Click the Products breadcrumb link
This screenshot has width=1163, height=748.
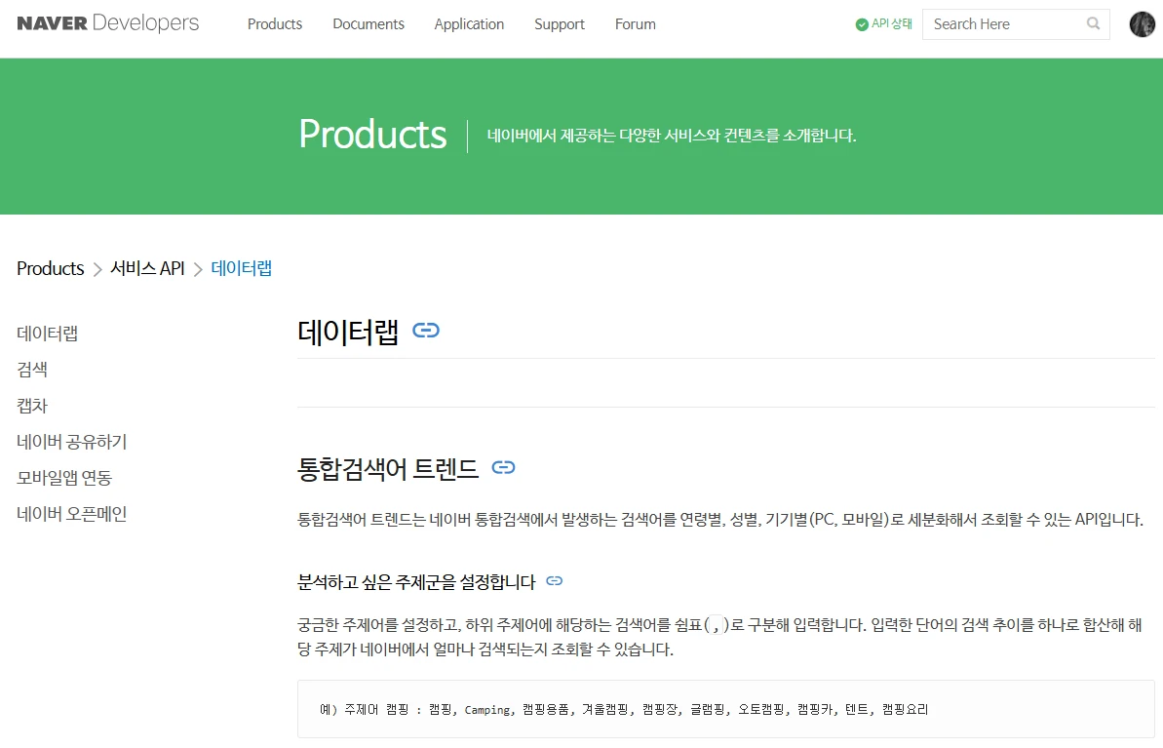[x=51, y=268]
